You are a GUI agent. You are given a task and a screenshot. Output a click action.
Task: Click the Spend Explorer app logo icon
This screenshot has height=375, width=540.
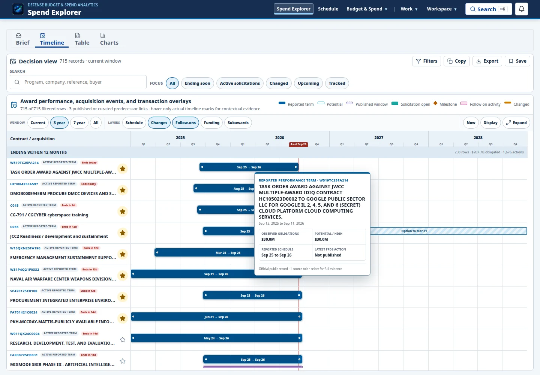18,9
